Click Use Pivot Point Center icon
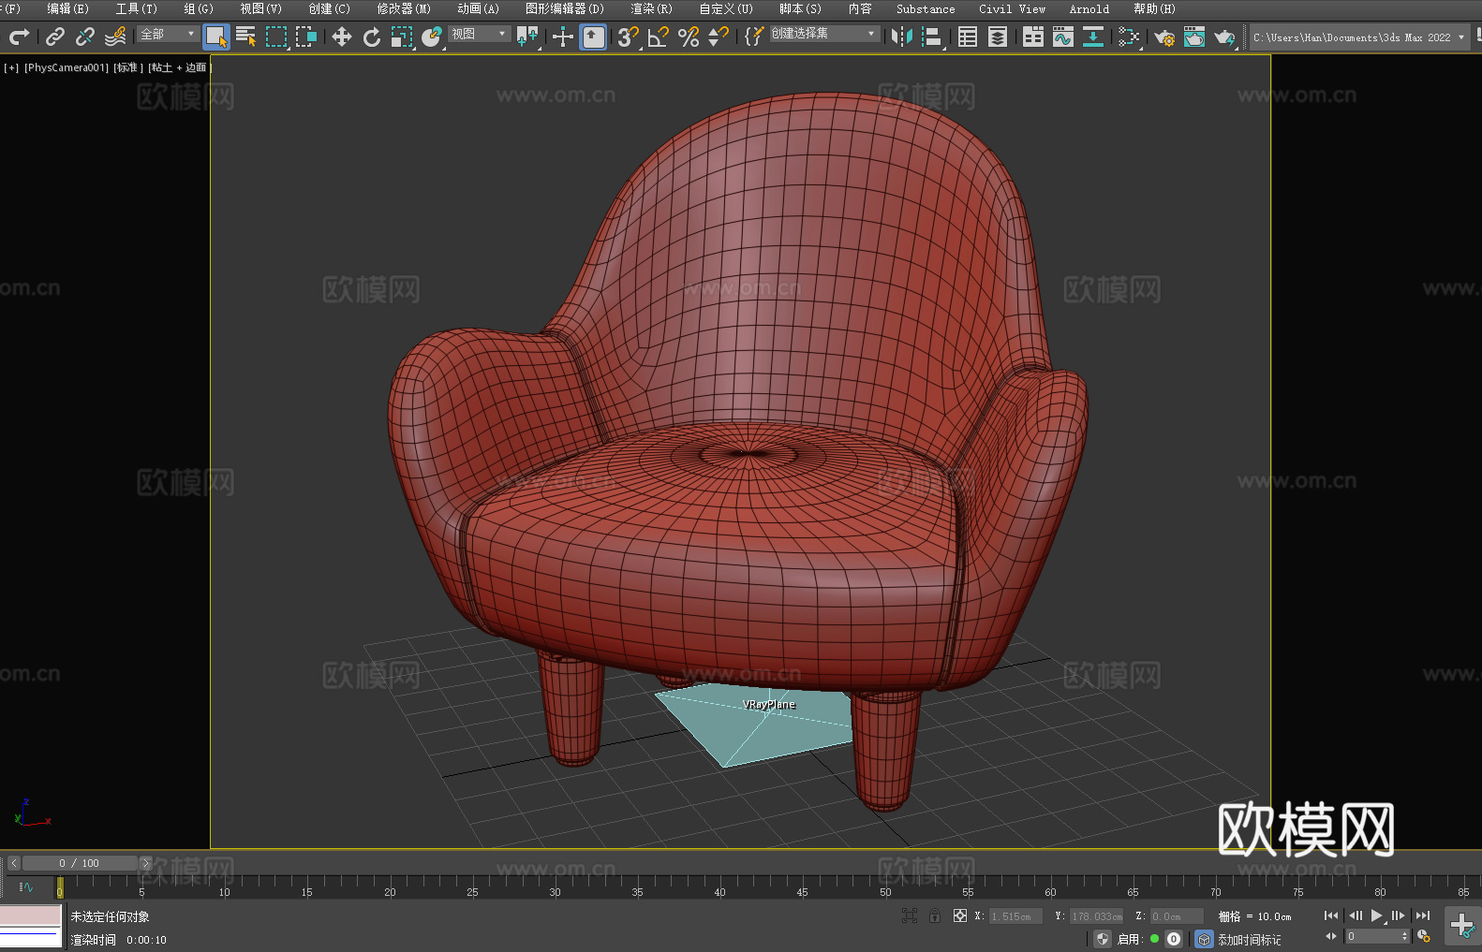This screenshot has width=1482, height=952. coord(528,37)
